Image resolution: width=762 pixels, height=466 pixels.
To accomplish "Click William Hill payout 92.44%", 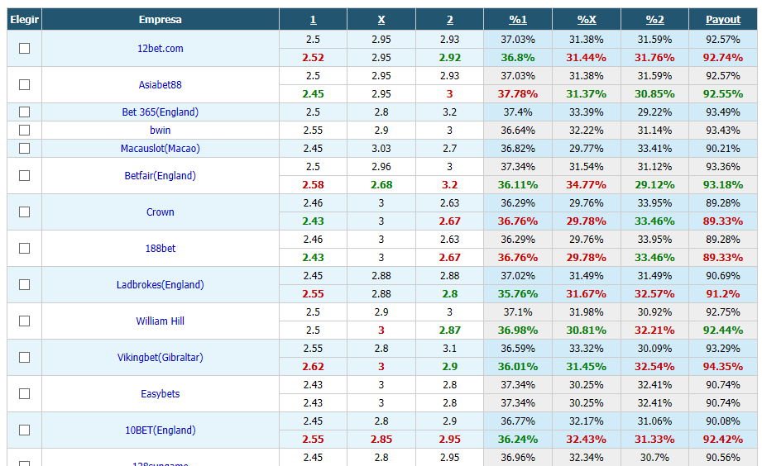I will (723, 330).
